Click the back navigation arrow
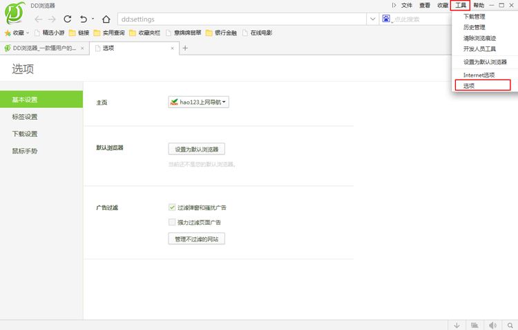Viewport: 518px width, 330px height. (39, 19)
